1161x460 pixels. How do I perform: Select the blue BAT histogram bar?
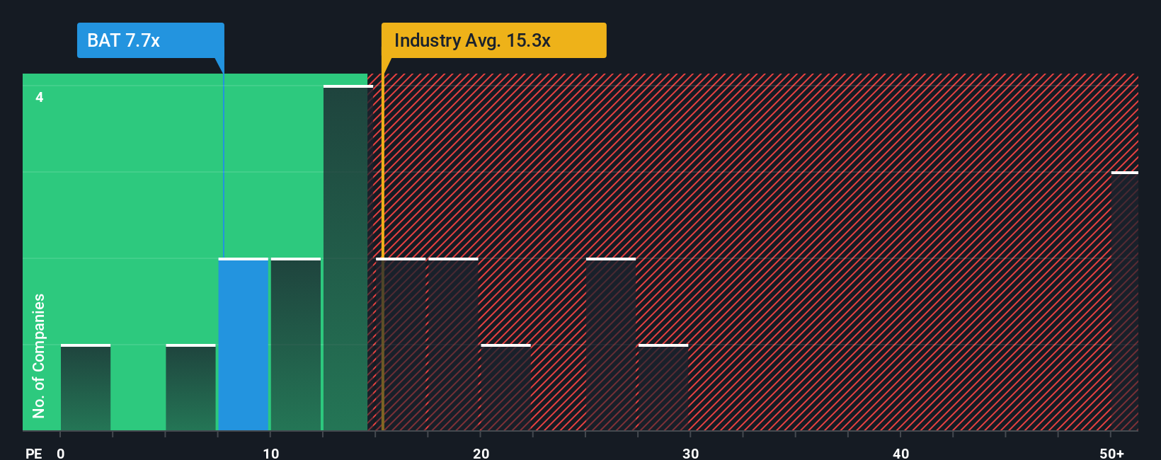(244, 345)
